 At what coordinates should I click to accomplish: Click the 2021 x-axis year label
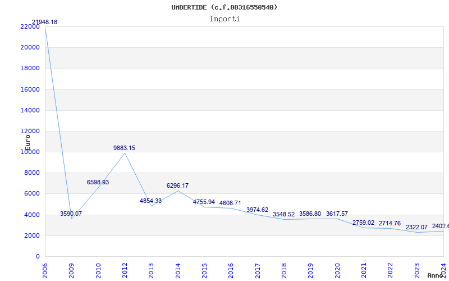[x=364, y=271]
